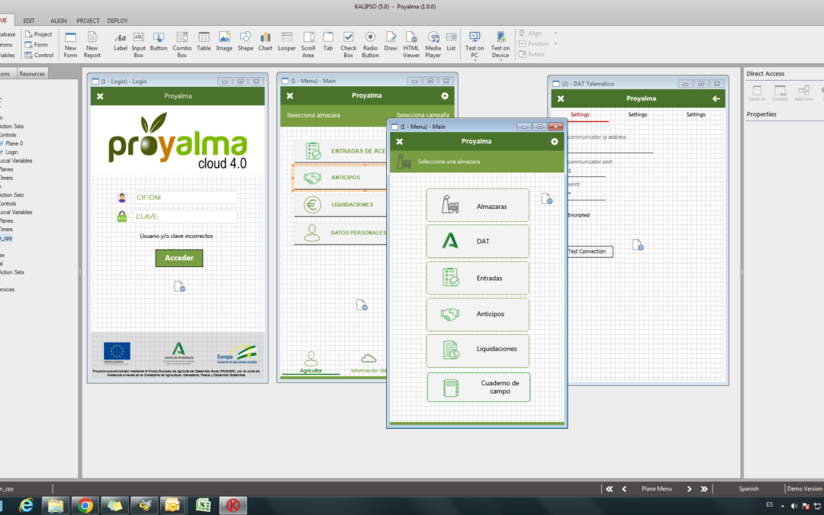Go to next plane arrow in status bar
824x515 pixels.
(689, 489)
